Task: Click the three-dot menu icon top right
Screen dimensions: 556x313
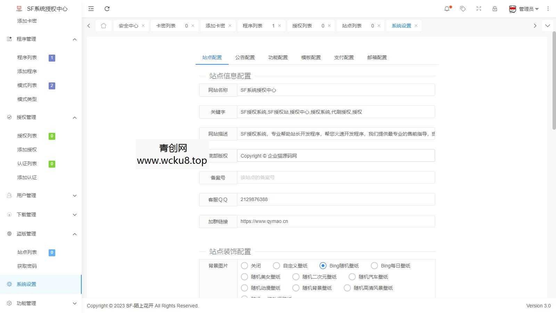Action: [x=548, y=9]
